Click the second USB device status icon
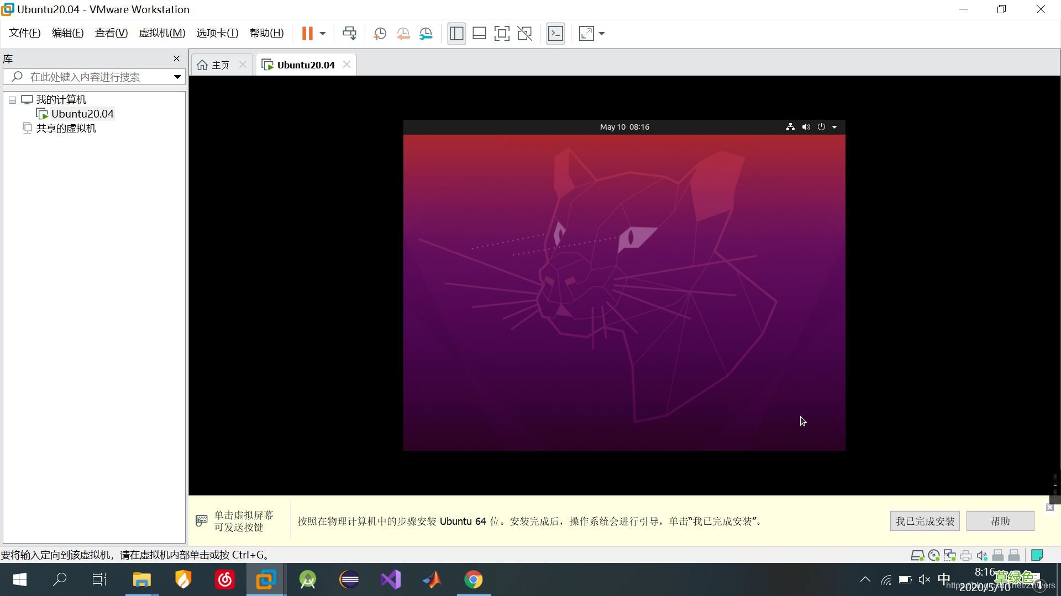 click(x=1014, y=555)
